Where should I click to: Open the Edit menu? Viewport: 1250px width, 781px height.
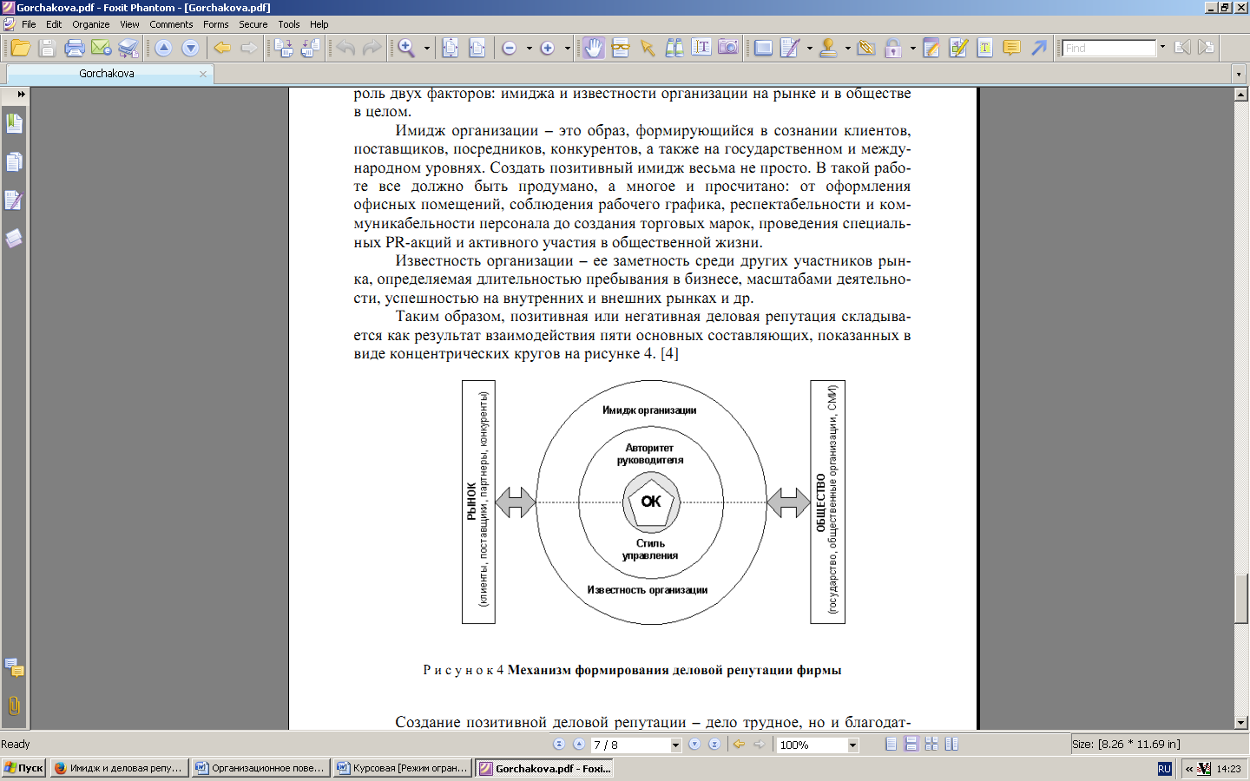(x=54, y=24)
